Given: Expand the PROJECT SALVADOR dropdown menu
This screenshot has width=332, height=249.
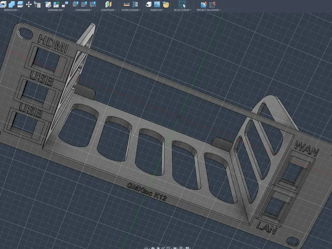Looking at the screenshot, I should [209, 10].
